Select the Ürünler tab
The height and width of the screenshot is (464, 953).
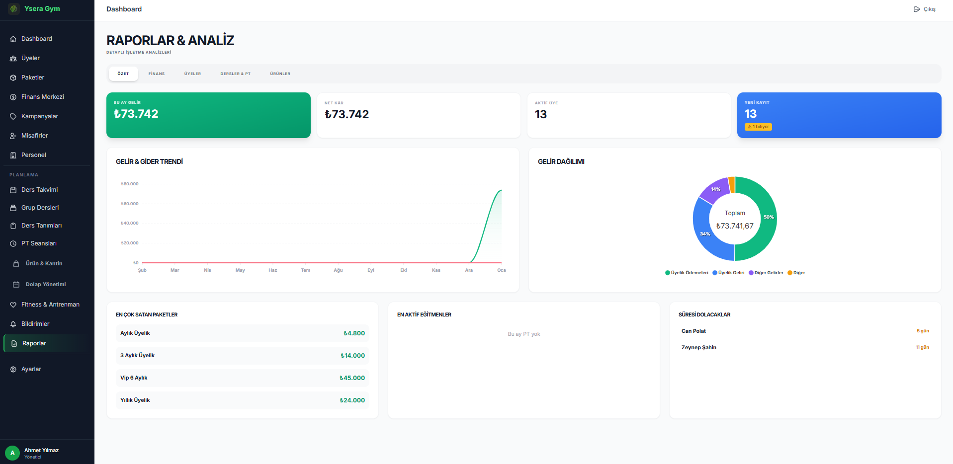point(280,74)
